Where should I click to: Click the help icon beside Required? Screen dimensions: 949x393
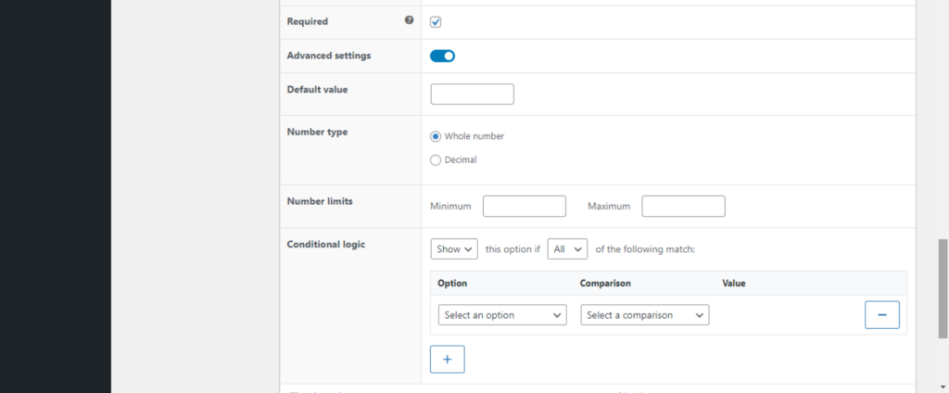click(409, 20)
